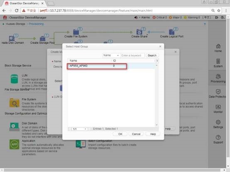The width and height of the screenshot is (230, 172).
Task: Expand the 1/1 page selector dropdown
Action: click(x=79, y=129)
